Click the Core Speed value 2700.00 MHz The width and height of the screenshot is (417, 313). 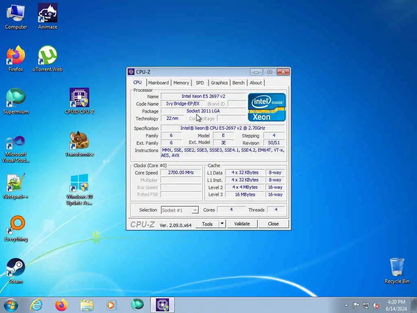pos(181,172)
